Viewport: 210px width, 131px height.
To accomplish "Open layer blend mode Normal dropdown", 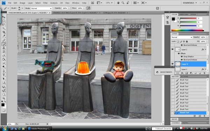I will point(182,37).
